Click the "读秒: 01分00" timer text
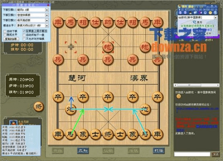 point(21,92)
